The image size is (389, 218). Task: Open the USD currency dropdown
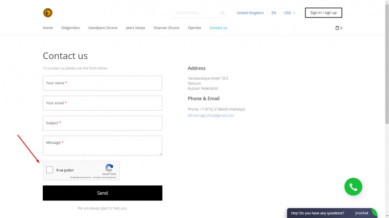coord(289,13)
